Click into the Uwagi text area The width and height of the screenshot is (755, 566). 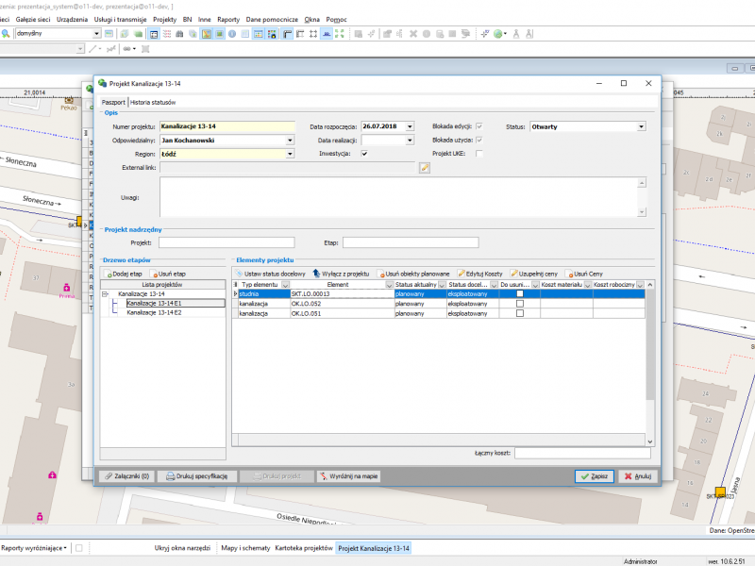398,197
